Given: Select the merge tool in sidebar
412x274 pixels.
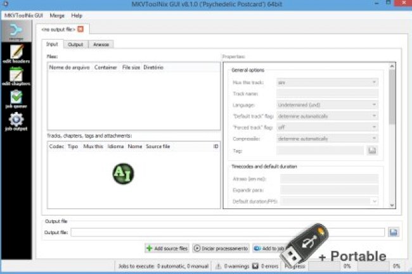Looking at the screenshot, I should point(16,32).
